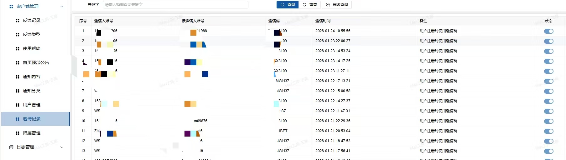The image size is (566, 160).
Task: Click the 被邀请人账号 column header
Action: pos(193,21)
